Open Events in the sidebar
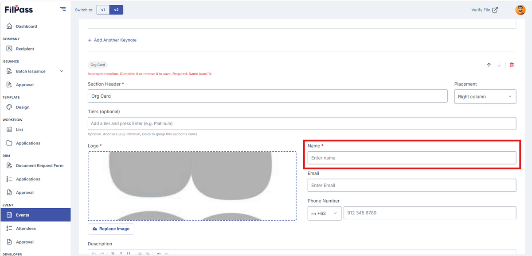Screen dimensions: 532x256 tap(35, 215)
